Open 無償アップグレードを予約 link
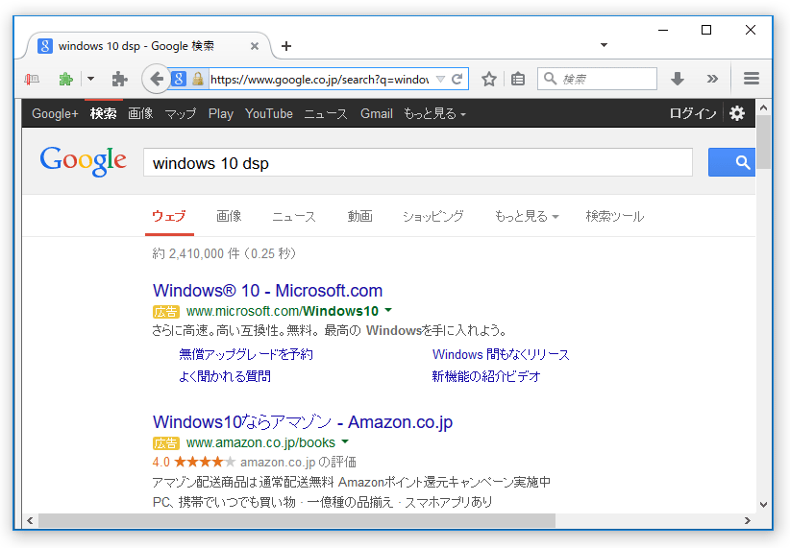This screenshot has width=790, height=548. click(246, 354)
